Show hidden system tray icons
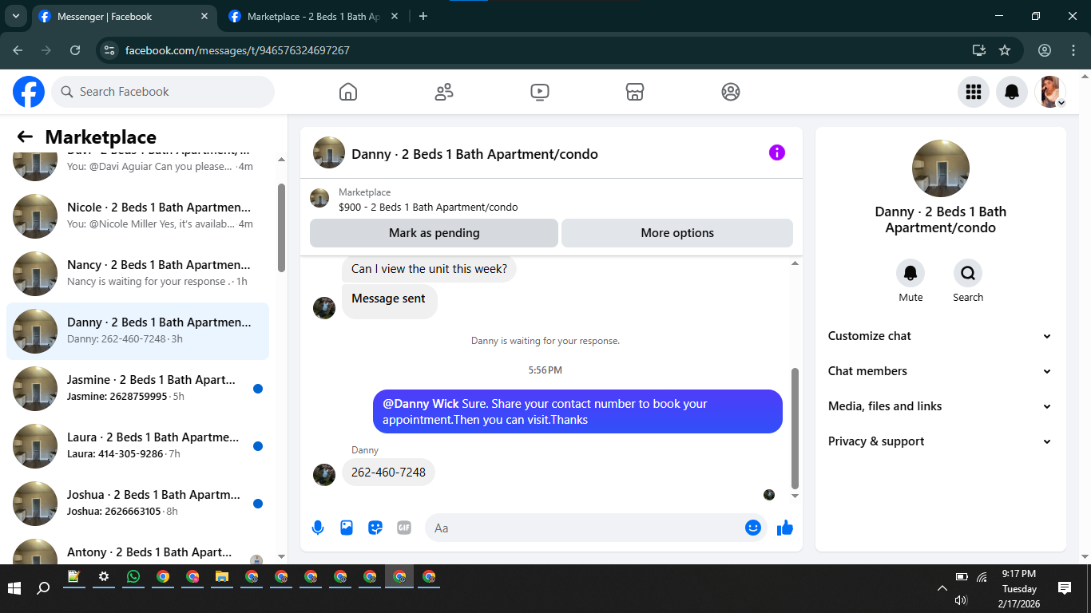Screen dimensions: 1091x613 click(942, 588)
